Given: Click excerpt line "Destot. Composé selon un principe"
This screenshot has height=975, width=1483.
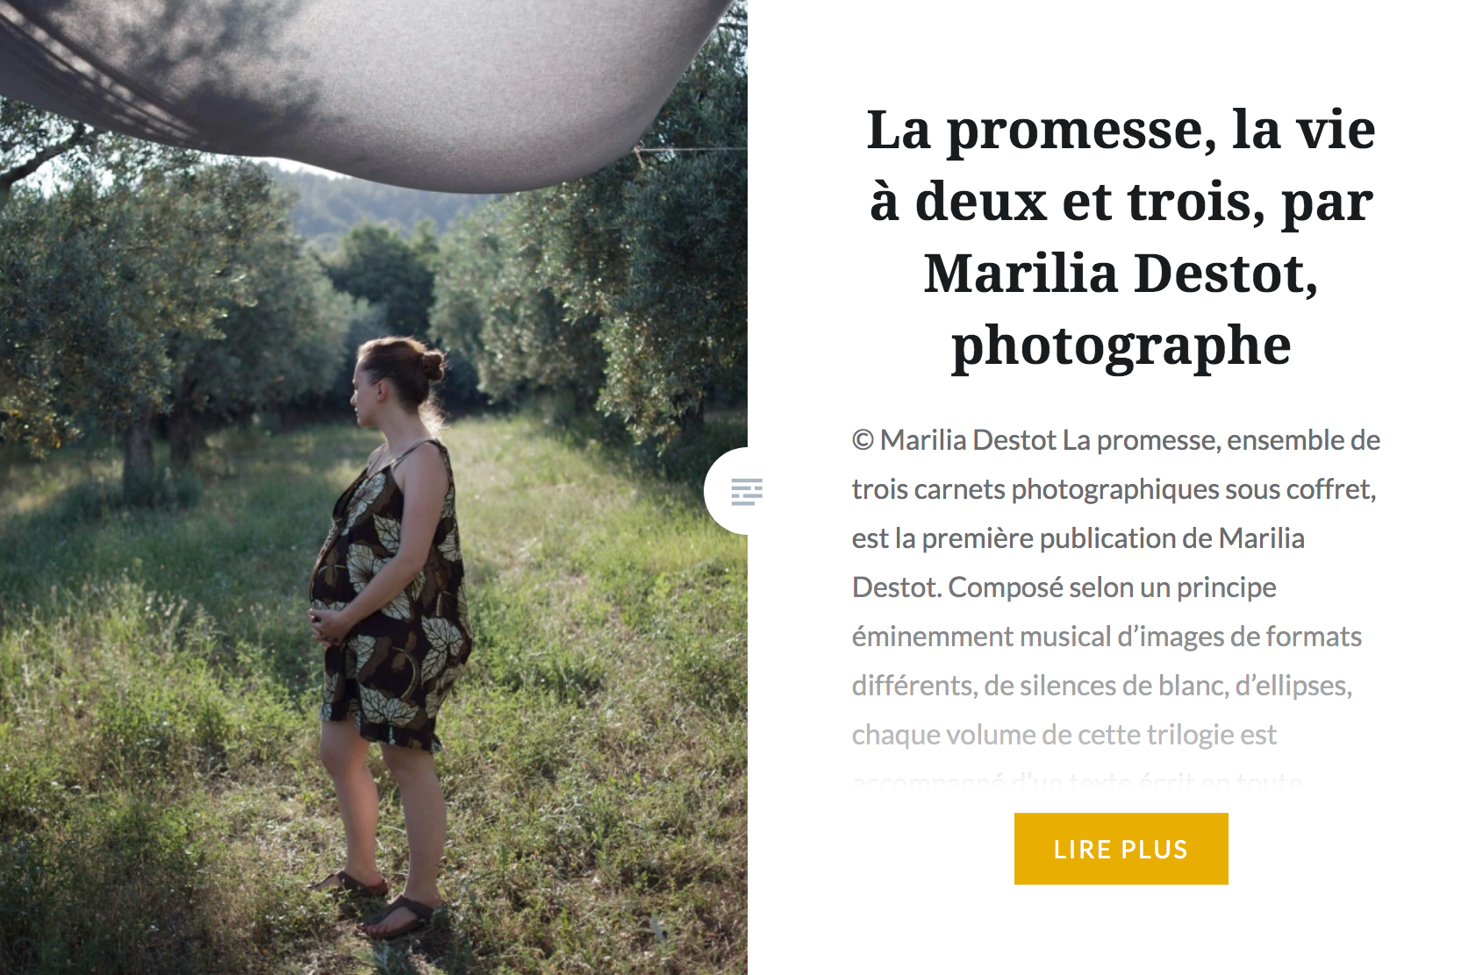Looking at the screenshot, I should pos(1064,587).
